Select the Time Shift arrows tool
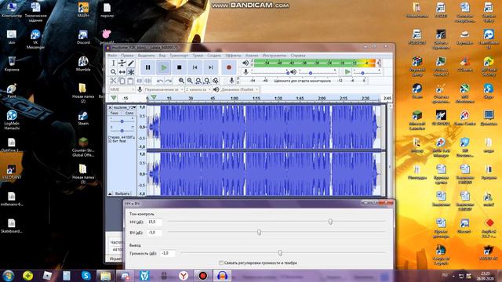Screen dimensions: 502x282 [122, 72]
